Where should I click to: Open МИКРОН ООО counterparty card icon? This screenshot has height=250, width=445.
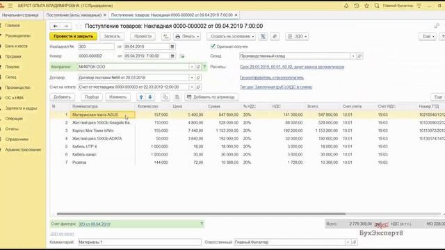point(198,67)
